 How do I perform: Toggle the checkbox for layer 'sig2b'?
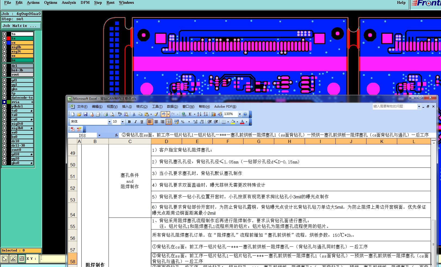pyautogui.click(x=4, y=47)
